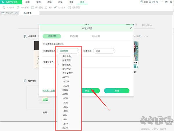The height and width of the screenshot is (131, 174).
Task: Click the 提取目录 extract contents icon
Action: point(70,8)
